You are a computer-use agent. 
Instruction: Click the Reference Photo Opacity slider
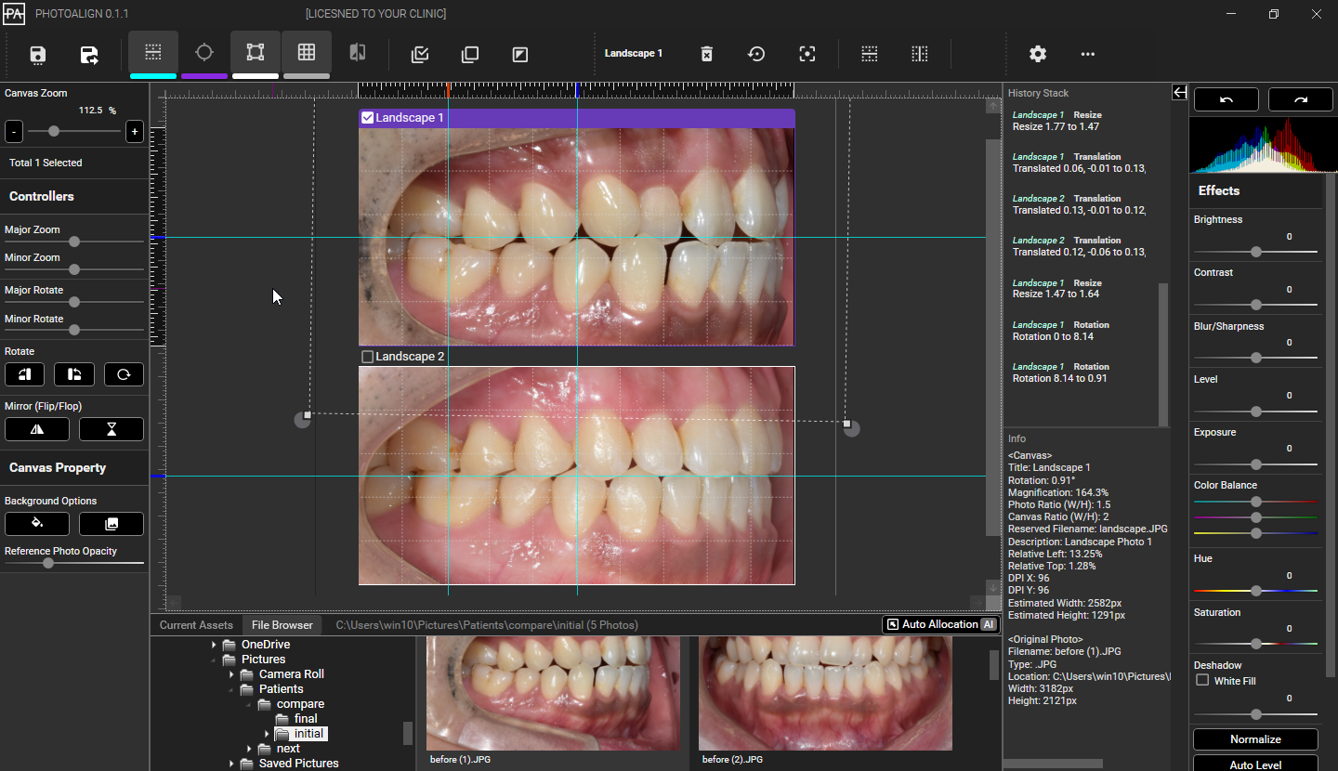[x=74, y=563]
